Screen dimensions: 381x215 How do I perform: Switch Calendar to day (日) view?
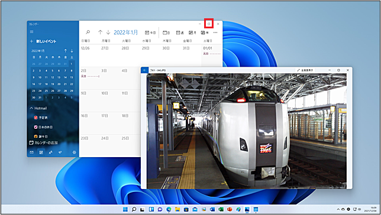(x=166, y=32)
